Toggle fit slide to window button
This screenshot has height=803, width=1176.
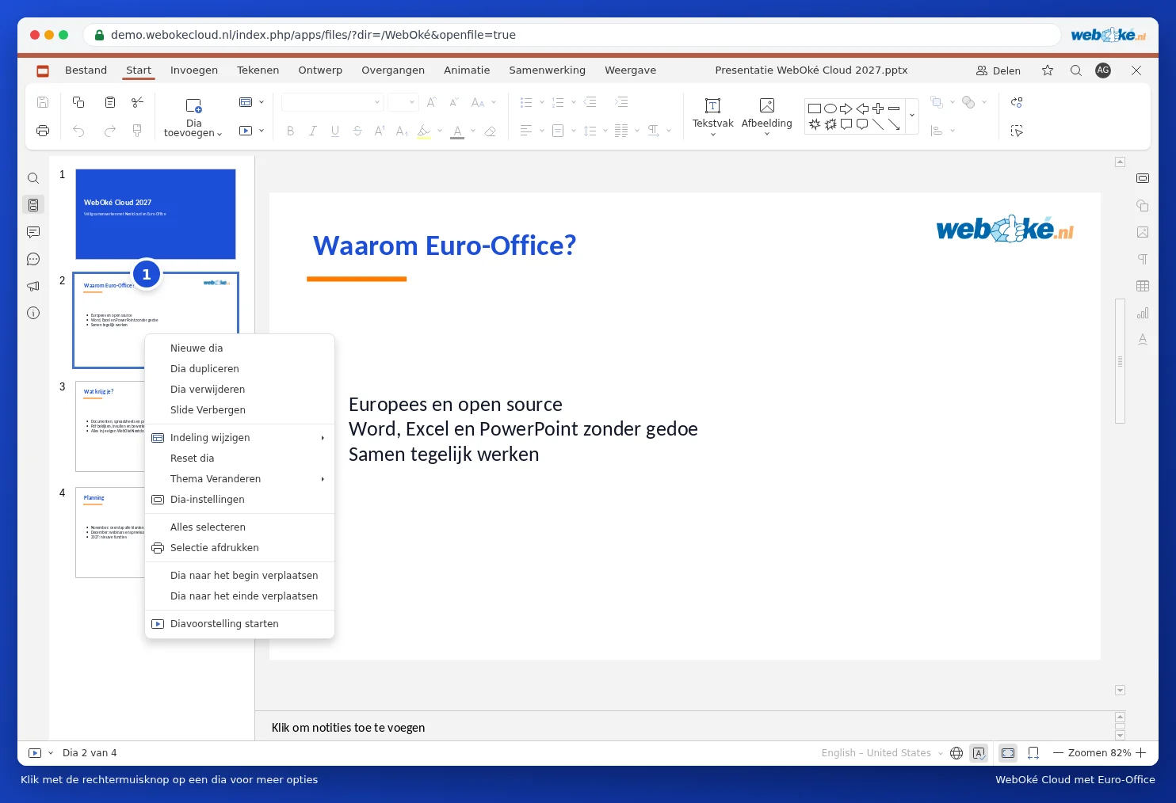tap(1008, 753)
